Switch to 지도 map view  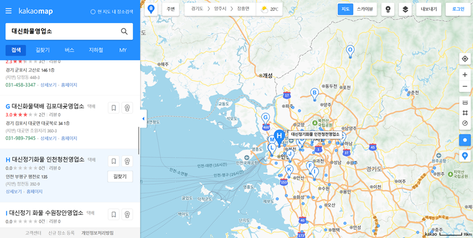point(345,9)
